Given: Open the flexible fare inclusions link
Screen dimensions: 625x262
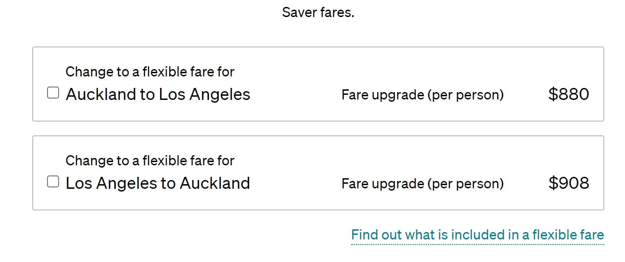Looking at the screenshot, I should [x=477, y=235].
